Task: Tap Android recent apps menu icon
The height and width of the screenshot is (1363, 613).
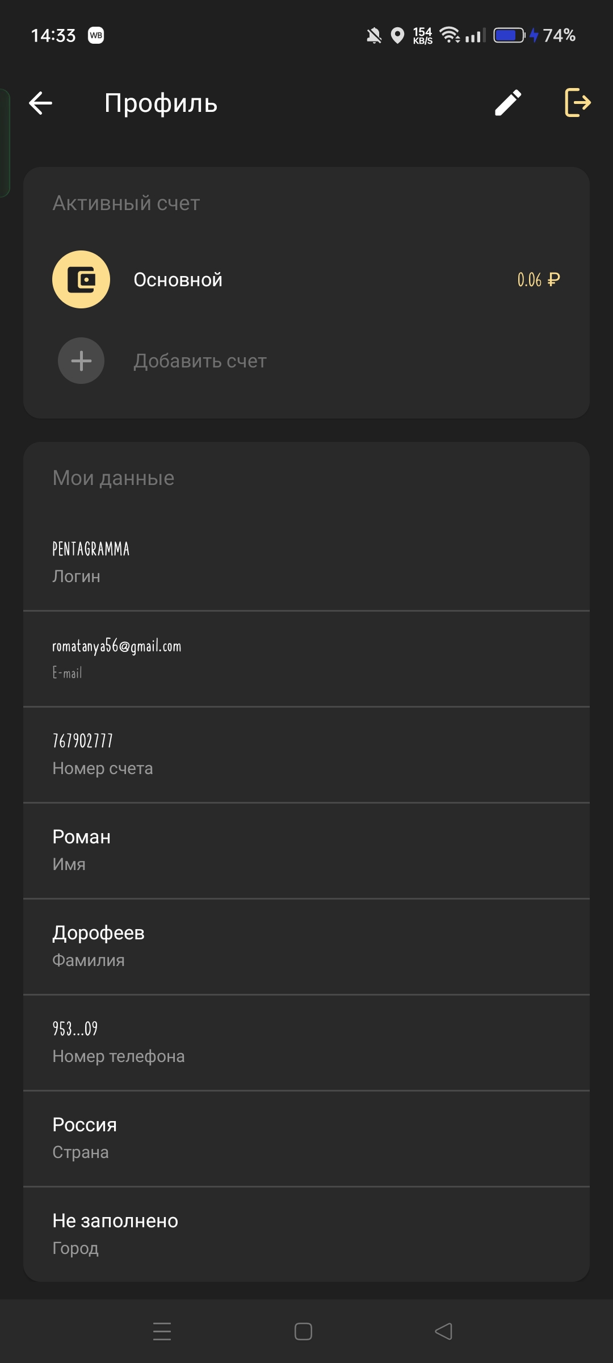Action: (162, 1331)
